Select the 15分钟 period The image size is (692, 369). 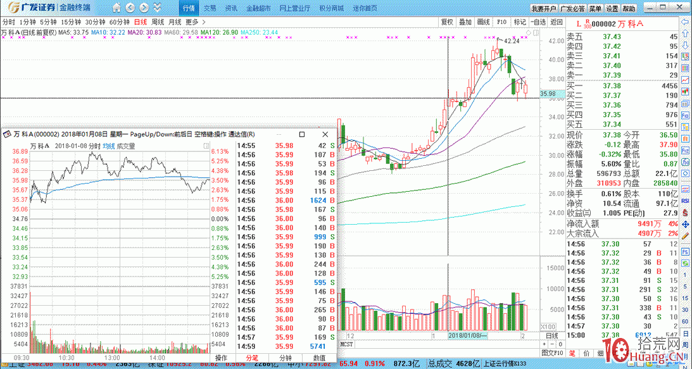pyautogui.click(x=71, y=22)
